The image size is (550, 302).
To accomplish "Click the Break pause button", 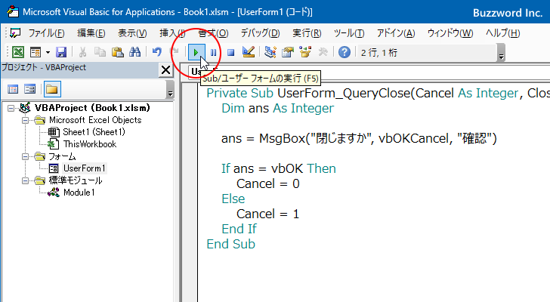I will pyautogui.click(x=213, y=53).
